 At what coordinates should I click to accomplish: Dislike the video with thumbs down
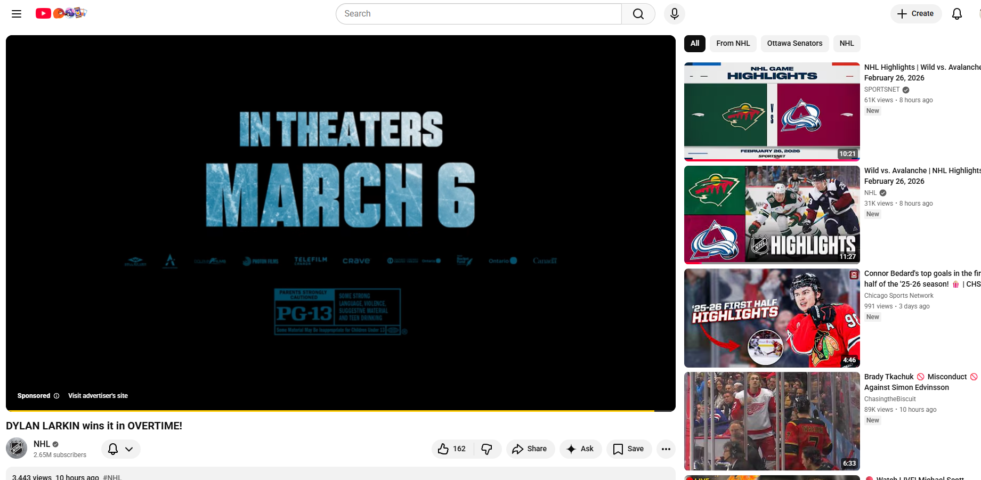pyautogui.click(x=487, y=449)
